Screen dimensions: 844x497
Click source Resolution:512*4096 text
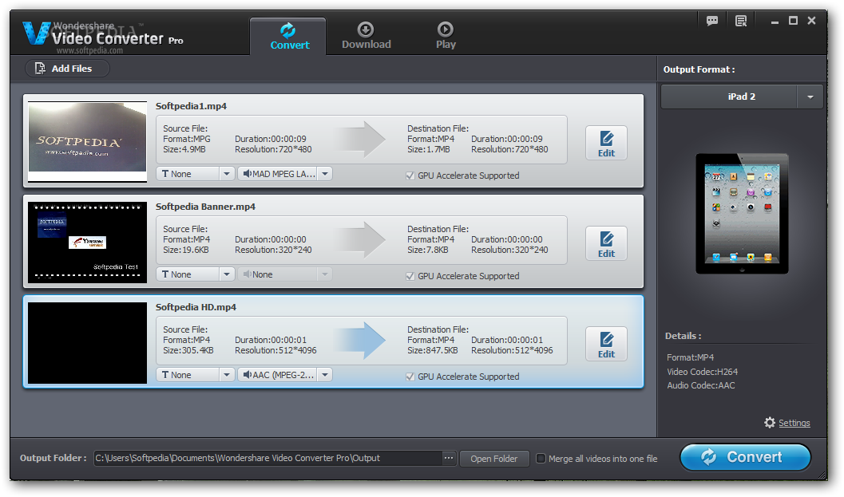275,350
